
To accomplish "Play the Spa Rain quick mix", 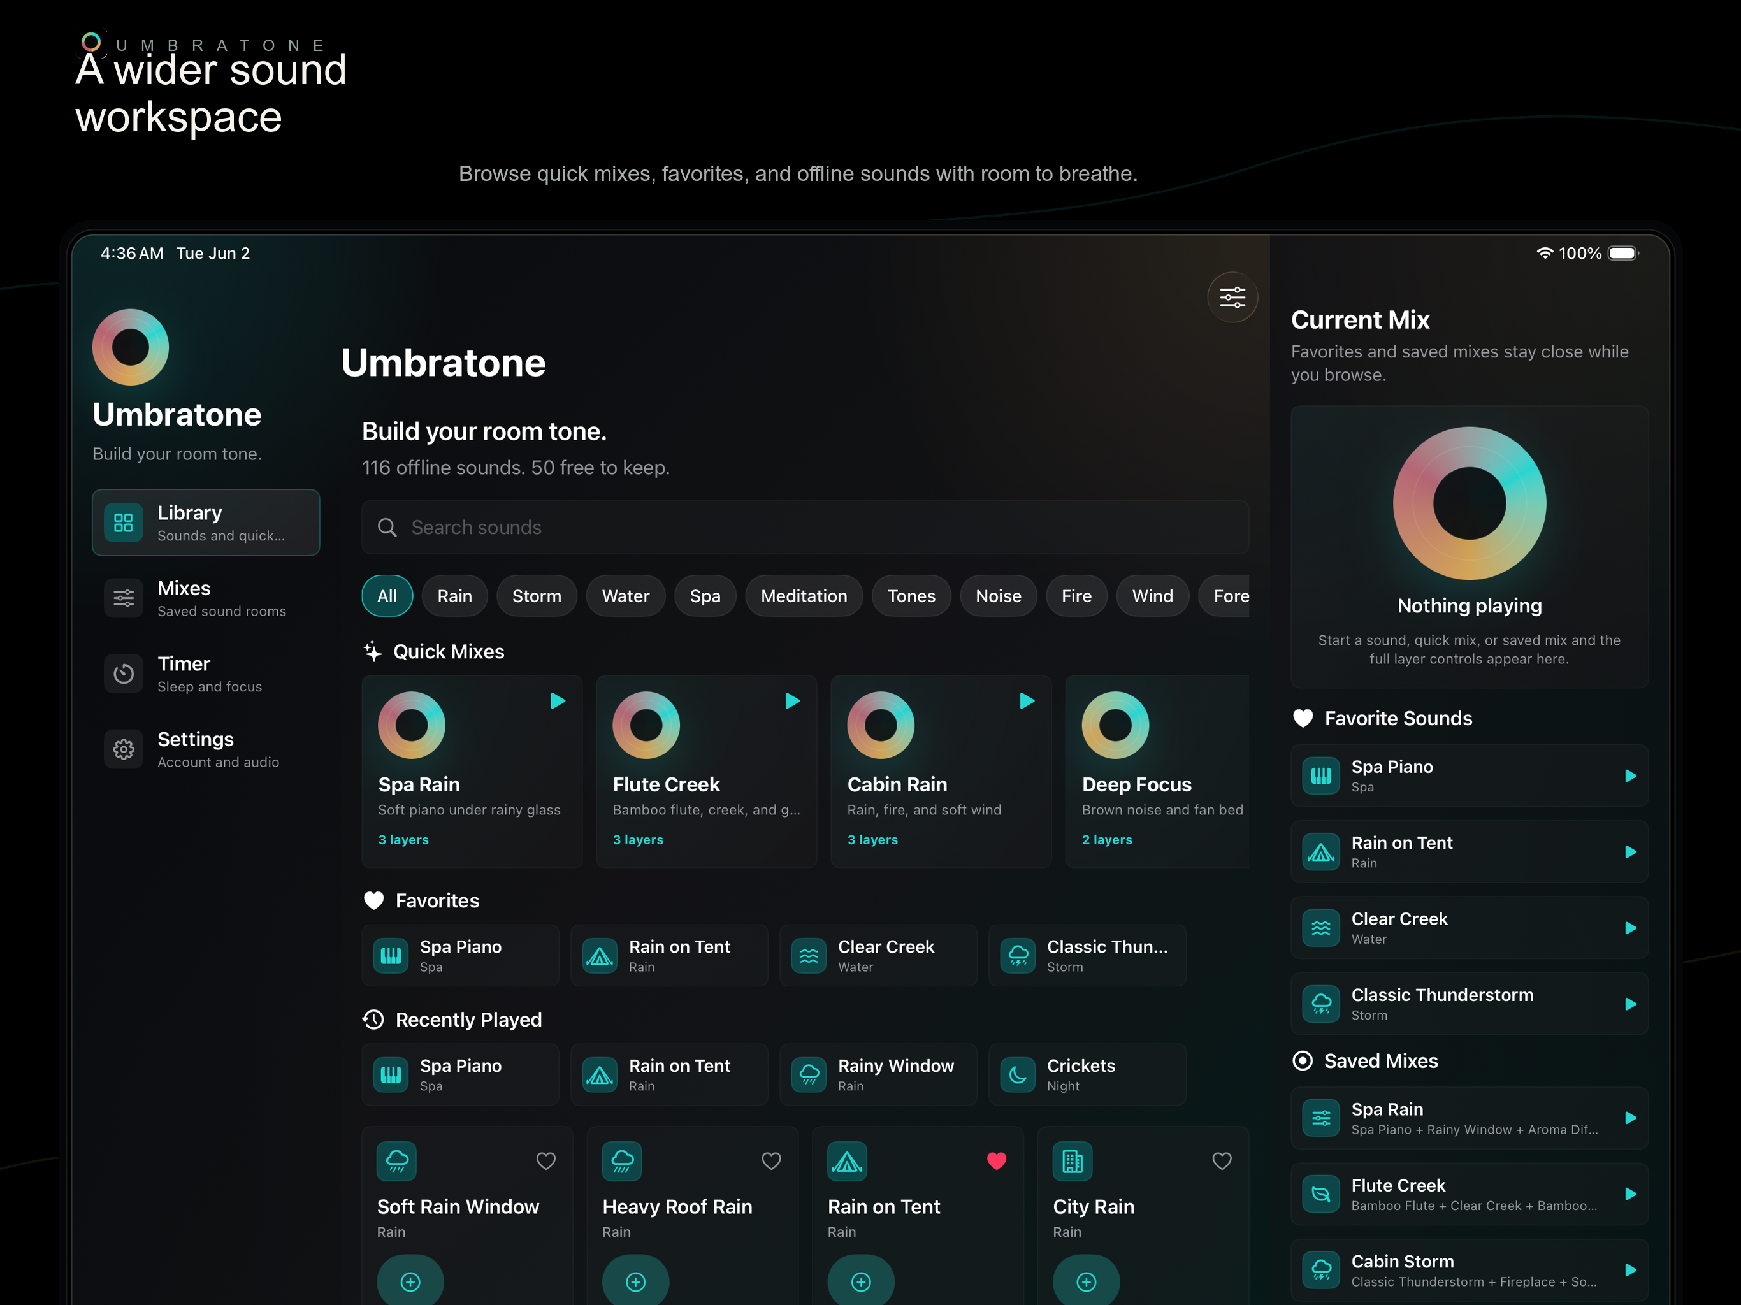I will [x=557, y=700].
